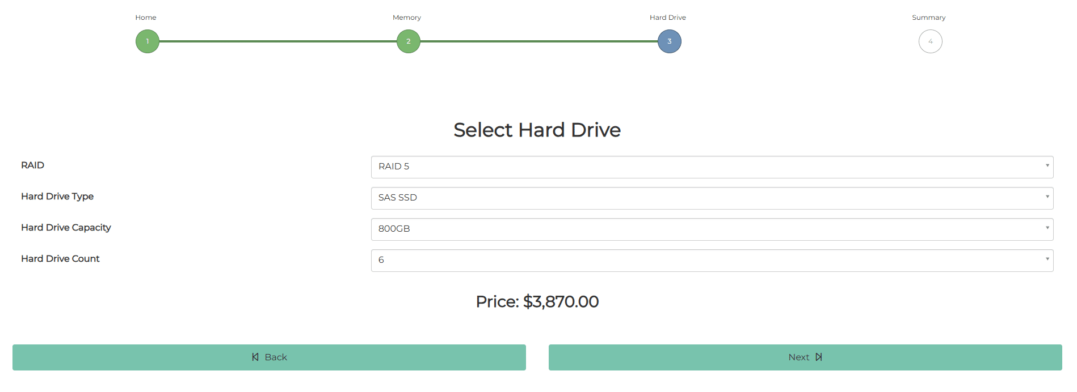This screenshot has height=392, width=1077.
Task: Click the Price $3,870.00 text
Action: pos(537,301)
